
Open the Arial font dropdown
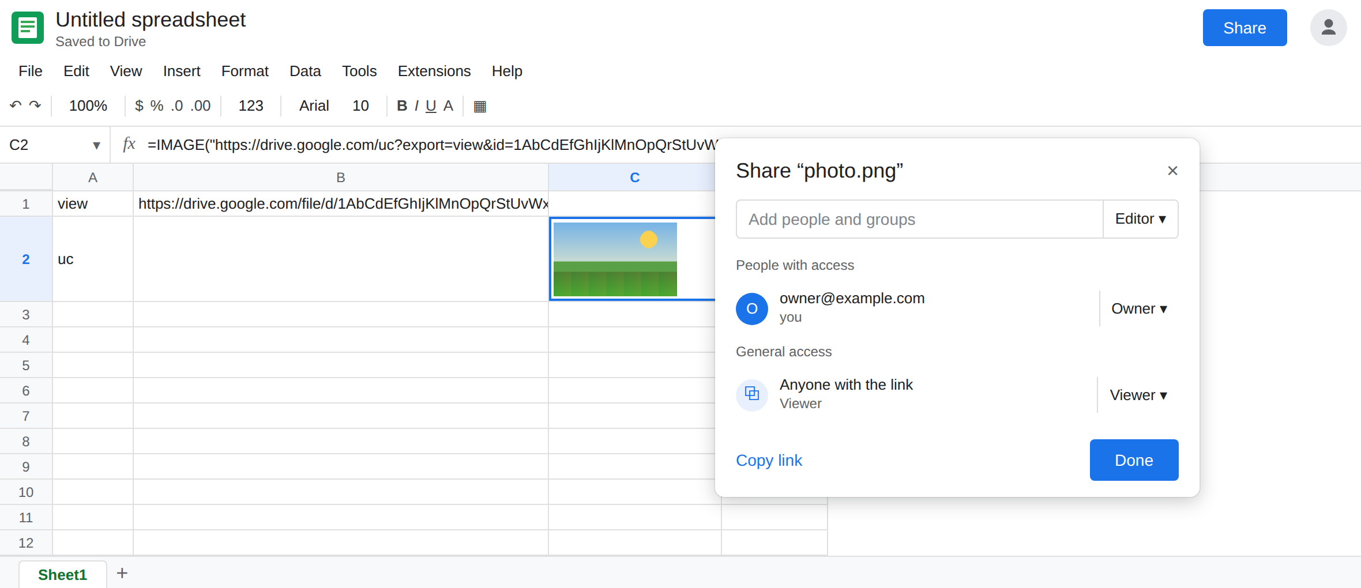(x=314, y=105)
